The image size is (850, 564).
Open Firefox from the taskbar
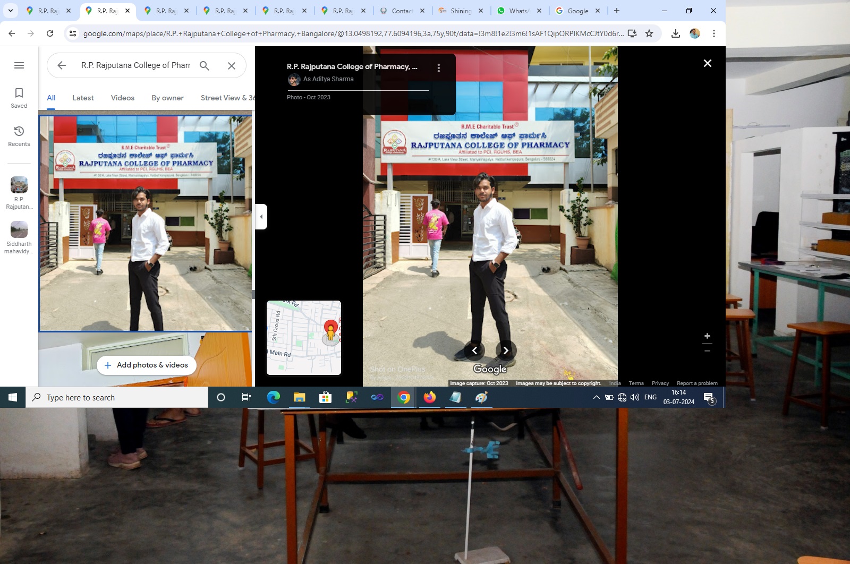click(x=429, y=397)
